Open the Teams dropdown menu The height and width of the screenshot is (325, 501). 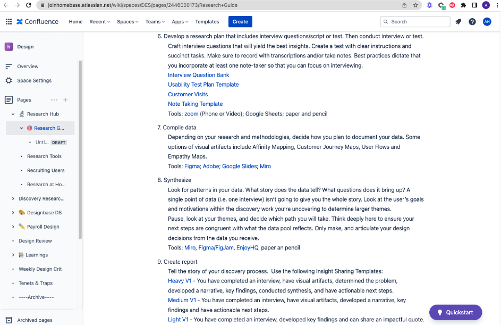[155, 22]
